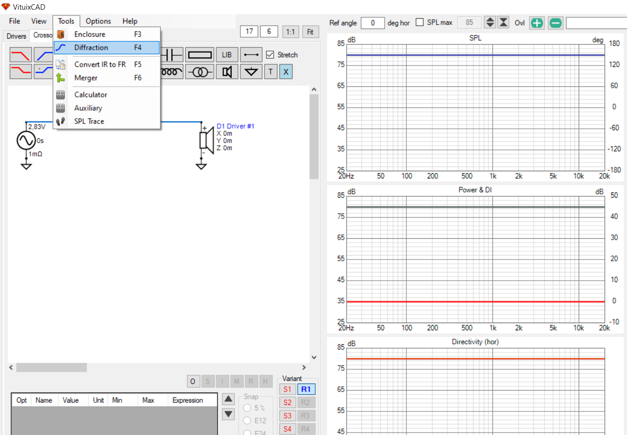Image resolution: width=627 pixels, height=435 pixels.
Task: Click the Fit schematic button
Action: 310,32
